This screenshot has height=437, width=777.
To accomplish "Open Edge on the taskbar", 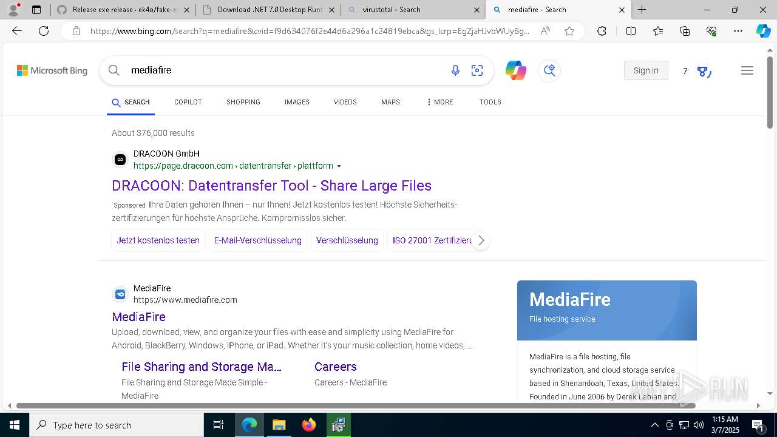I will tap(249, 425).
